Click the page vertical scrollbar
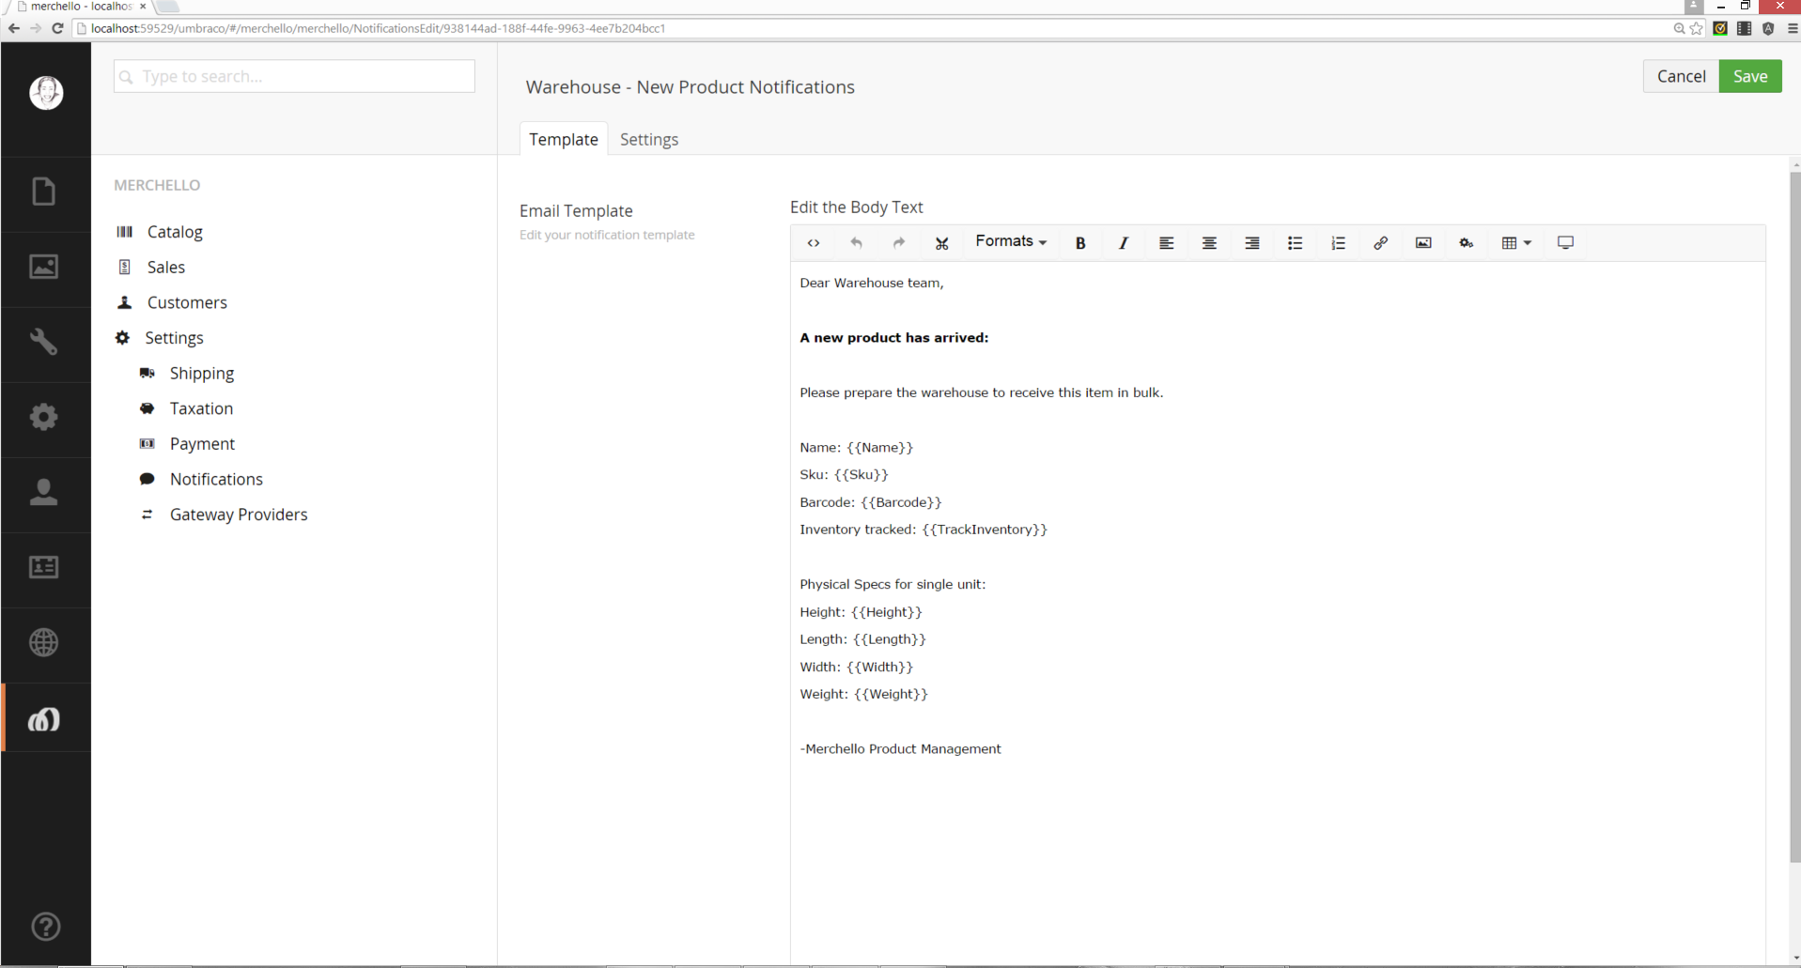 (x=1794, y=516)
